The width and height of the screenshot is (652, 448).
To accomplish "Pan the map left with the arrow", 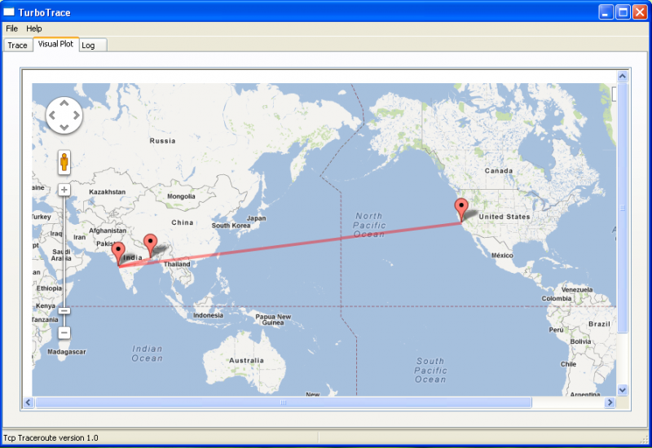I will coord(52,115).
